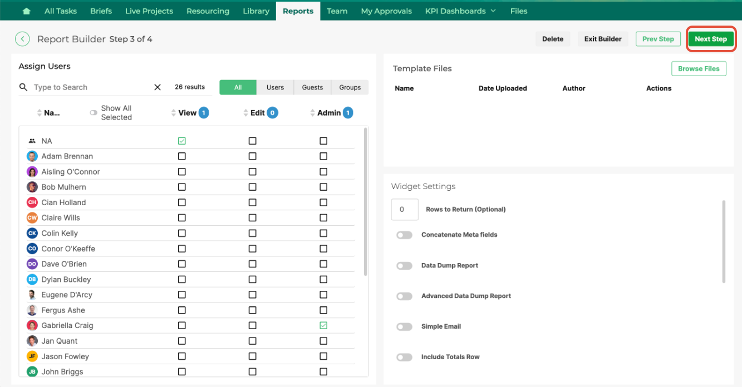Switch to the Library tab

point(256,11)
